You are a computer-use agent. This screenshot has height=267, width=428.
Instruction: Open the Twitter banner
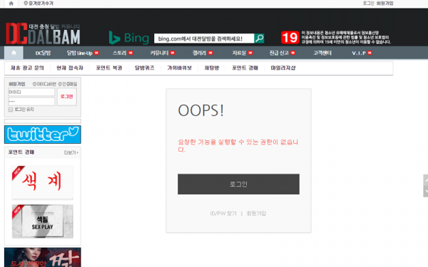(43, 135)
